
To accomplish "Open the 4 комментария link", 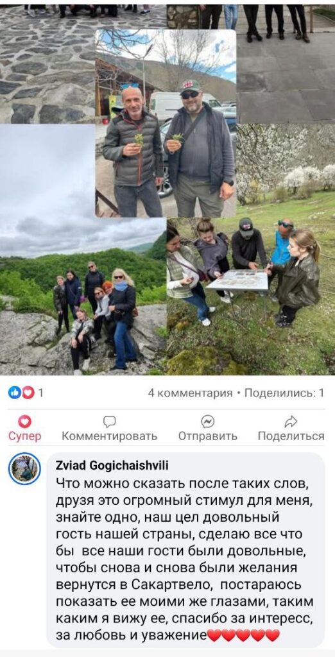I will pos(190,393).
